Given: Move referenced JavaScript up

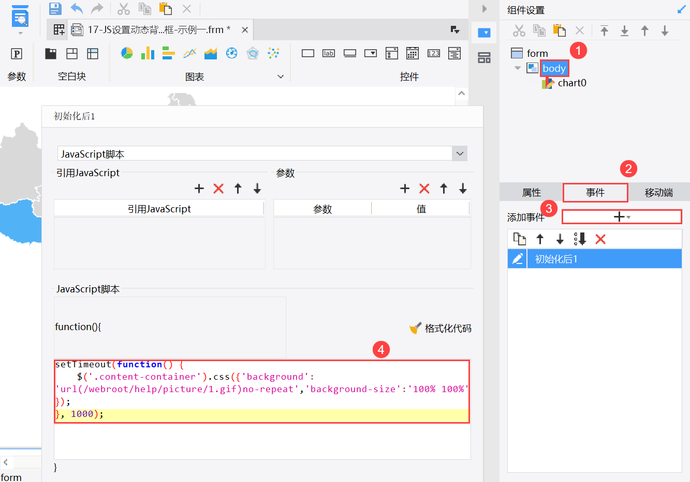Looking at the screenshot, I should click(x=238, y=189).
